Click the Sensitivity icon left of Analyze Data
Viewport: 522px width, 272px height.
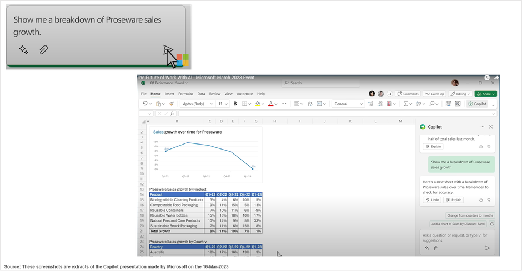click(x=448, y=104)
